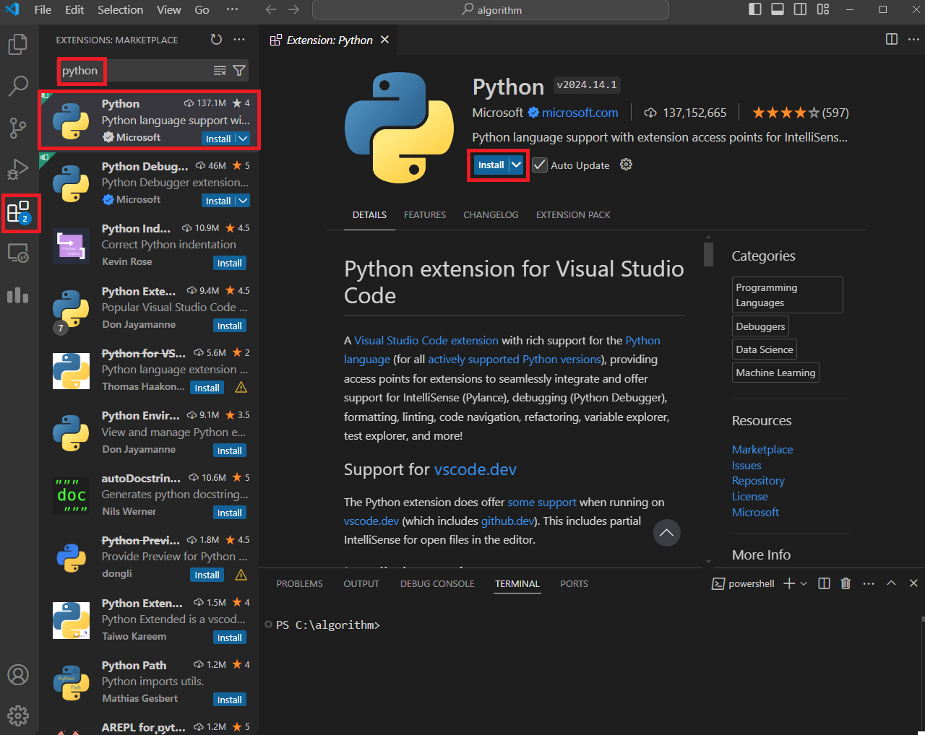Open editor more actions menu
Screen dimensions: 925x735
pyautogui.click(x=913, y=39)
